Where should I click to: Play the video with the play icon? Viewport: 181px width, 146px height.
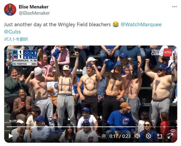coord(11,136)
